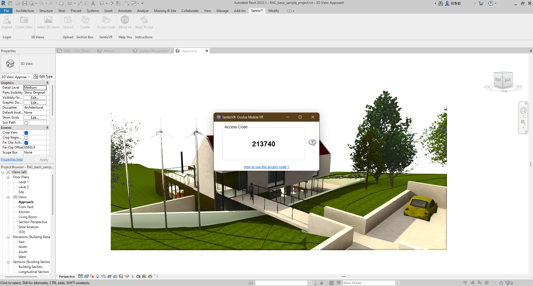The height and width of the screenshot is (286, 533).
Task: Switch to the Massing & Site ribbon tab
Action: pyautogui.click(x=165, y=11)
